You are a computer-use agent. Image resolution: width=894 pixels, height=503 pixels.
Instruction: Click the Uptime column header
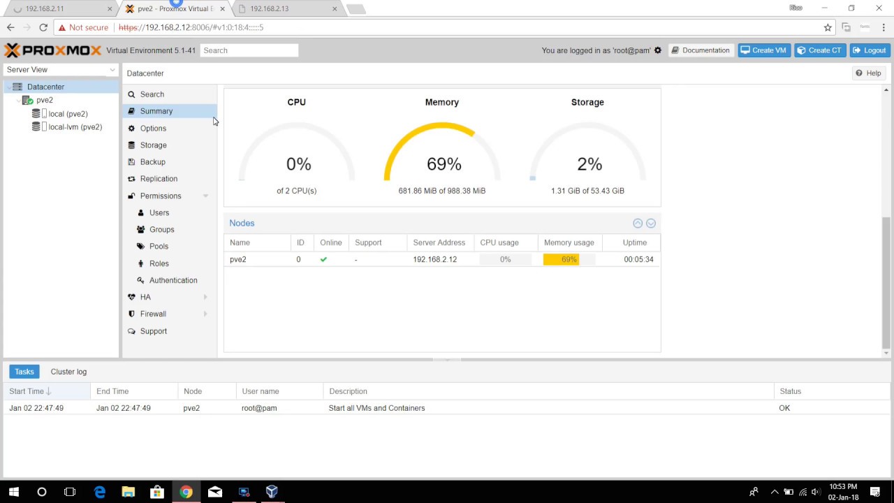(x=635, y=242)
